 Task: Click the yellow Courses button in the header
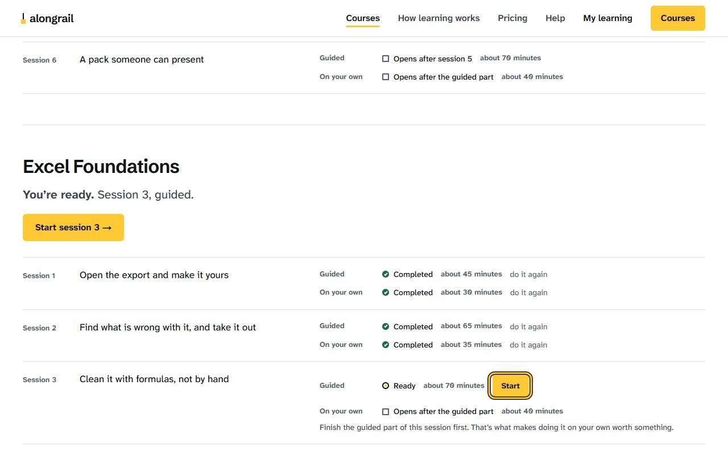[x=678, y=18]
